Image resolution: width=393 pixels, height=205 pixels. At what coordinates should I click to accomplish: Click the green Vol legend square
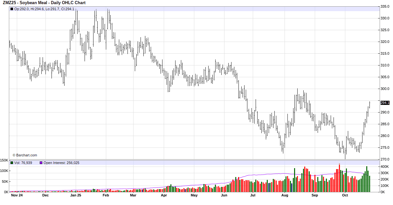[12, 163]
